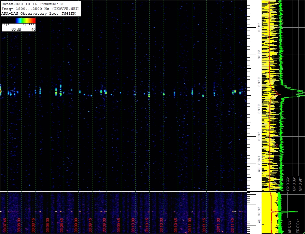Click the black dot marker in lower spectrum plot
This screenshot has height=234, width=305.
point(277,216)
